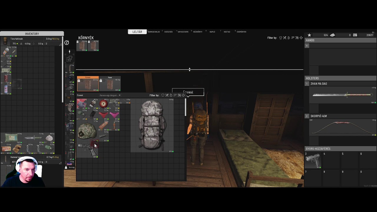Select the Skorpió 40# bow

[x=343, y=127]
